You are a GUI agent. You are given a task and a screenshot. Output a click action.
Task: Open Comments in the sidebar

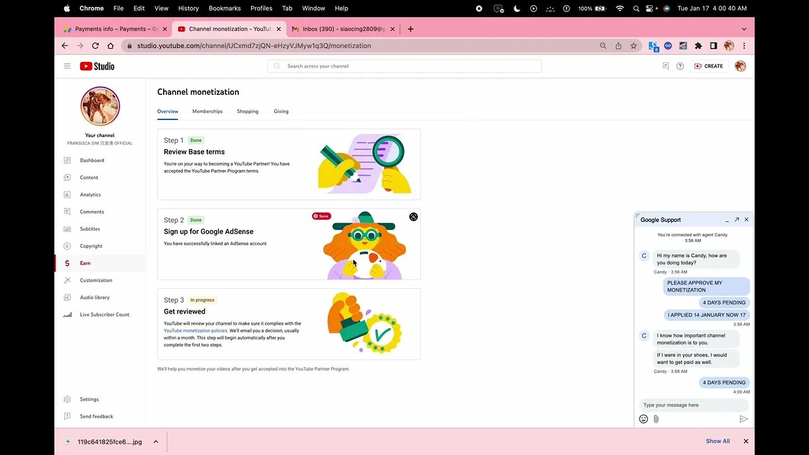point(92,212)
